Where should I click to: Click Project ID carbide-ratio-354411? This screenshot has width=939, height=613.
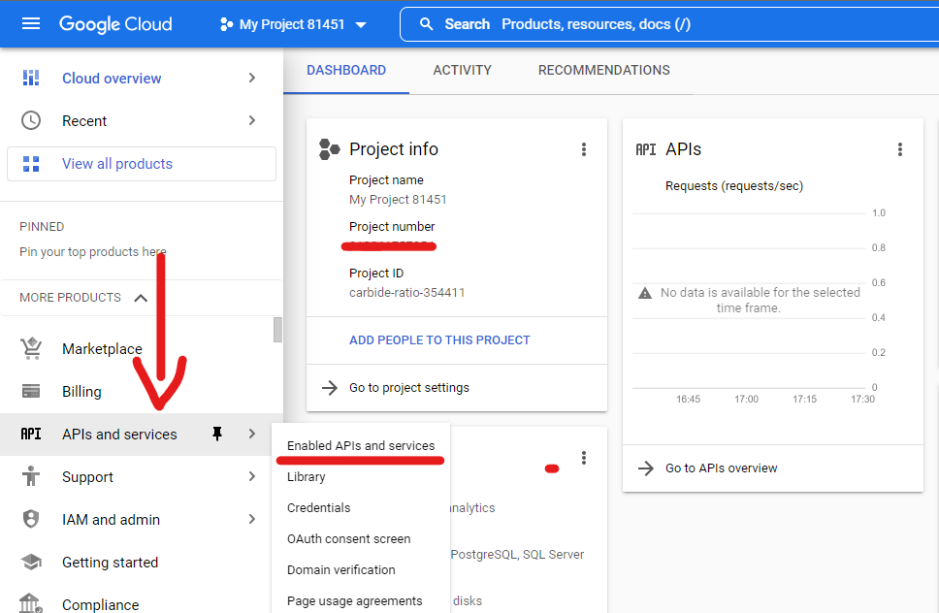(x=406, y=293)
